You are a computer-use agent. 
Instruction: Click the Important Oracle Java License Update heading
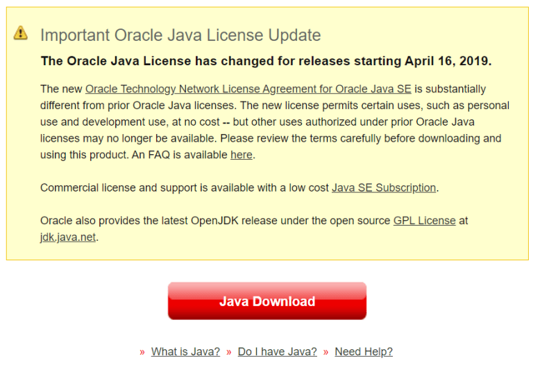(180, 35)
